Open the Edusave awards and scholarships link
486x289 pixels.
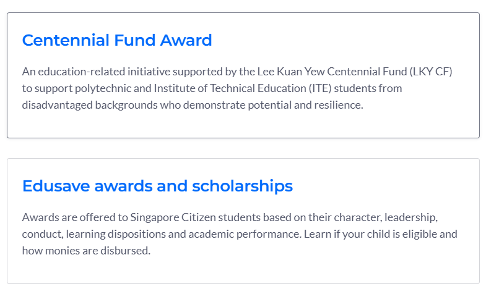(157, 186)
